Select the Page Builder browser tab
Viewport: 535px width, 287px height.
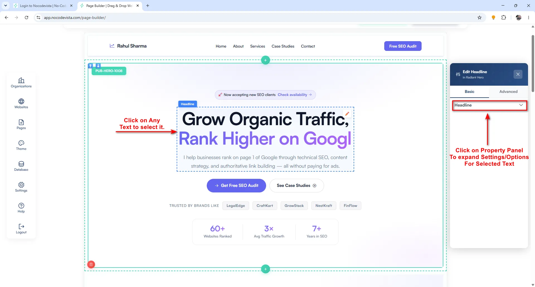tap(109, 6)
